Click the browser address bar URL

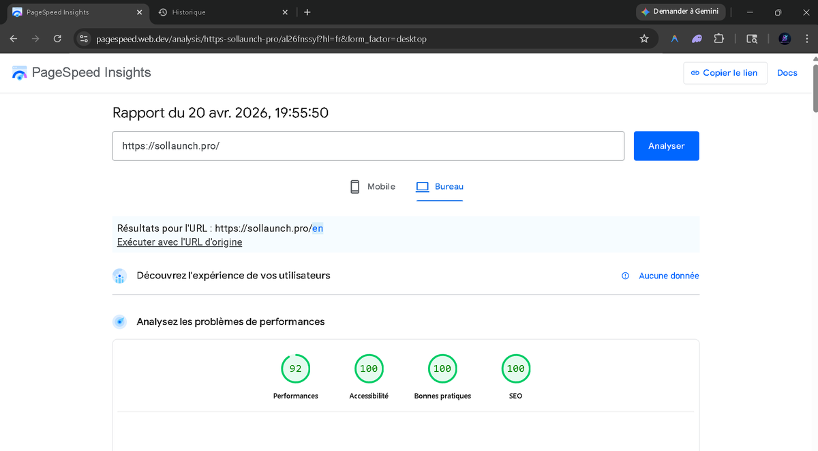262,39
